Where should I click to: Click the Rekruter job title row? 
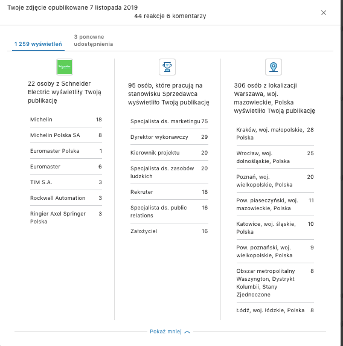(x=169, y=192)
